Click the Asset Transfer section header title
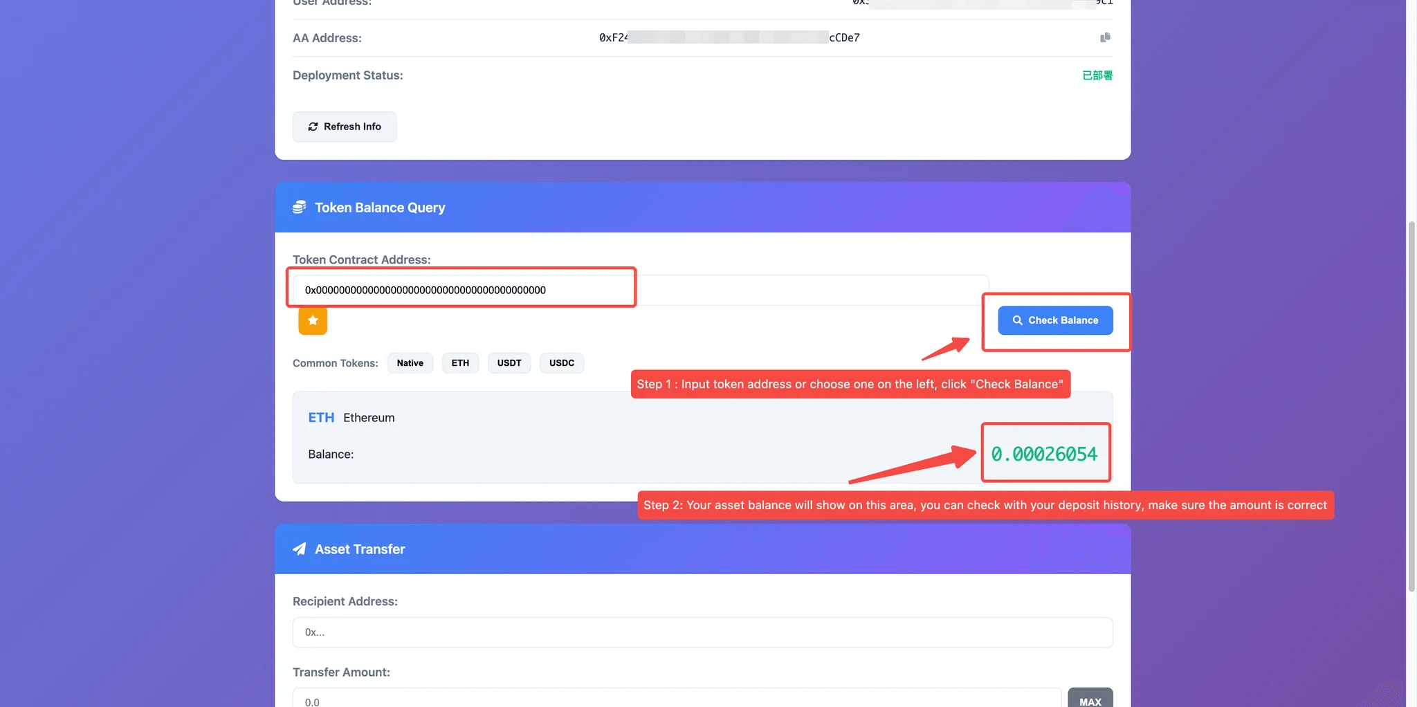The width and height of the screenshot is (1417, 707). [360, 549]
